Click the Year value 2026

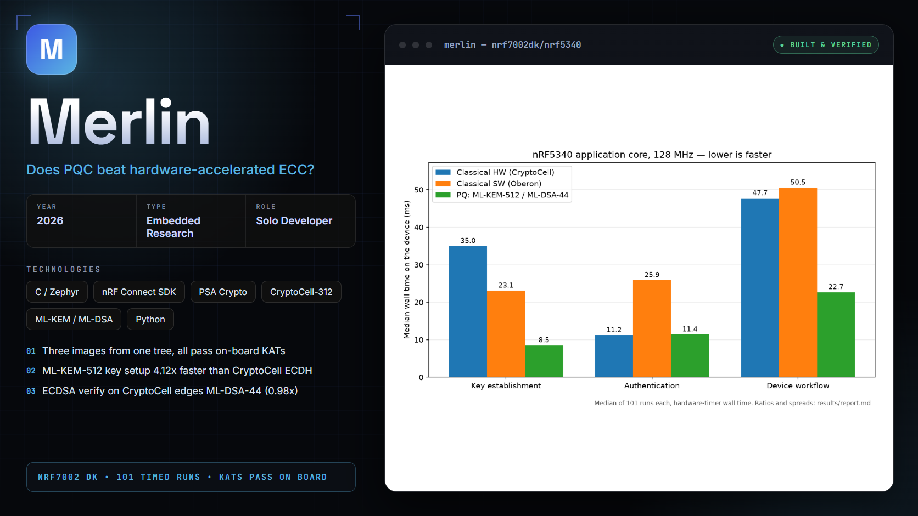tap(50, 220)
